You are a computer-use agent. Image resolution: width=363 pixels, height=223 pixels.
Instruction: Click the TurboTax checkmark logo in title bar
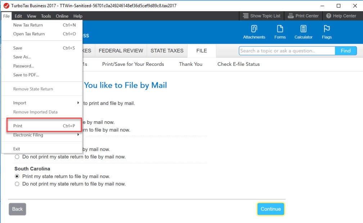6,5
